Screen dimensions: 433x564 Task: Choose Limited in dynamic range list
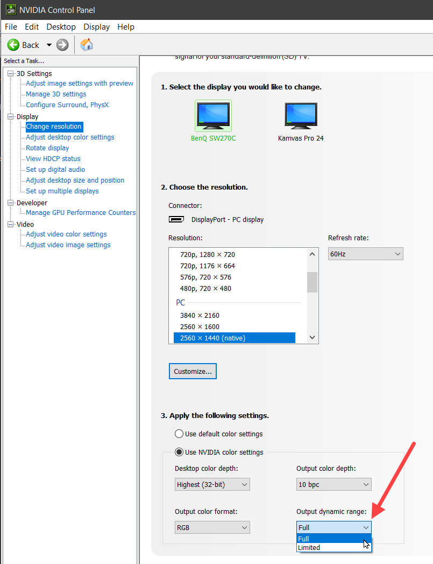(x=334, y=547)
